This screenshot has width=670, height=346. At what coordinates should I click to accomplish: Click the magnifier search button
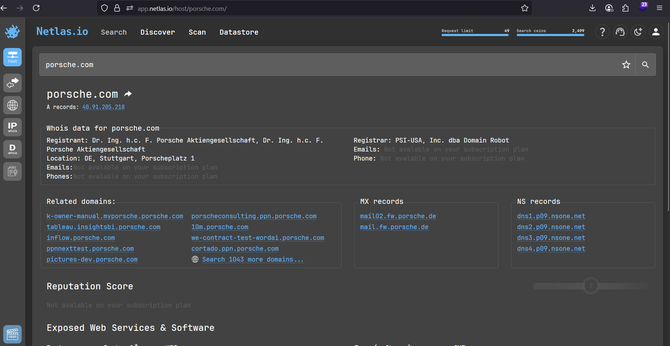coord(645,64)
